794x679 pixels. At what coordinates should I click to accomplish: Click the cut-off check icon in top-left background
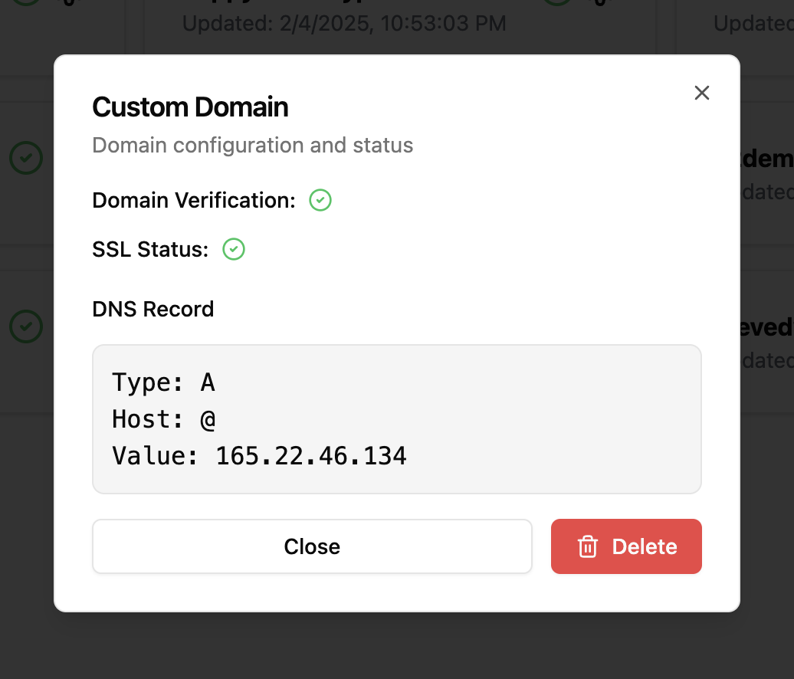click(26, 4)
